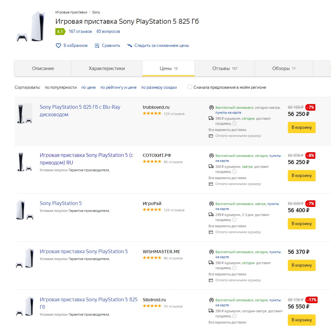Open the Обзоры 11 tab
331x326 pixels.
tap(284, 68)
